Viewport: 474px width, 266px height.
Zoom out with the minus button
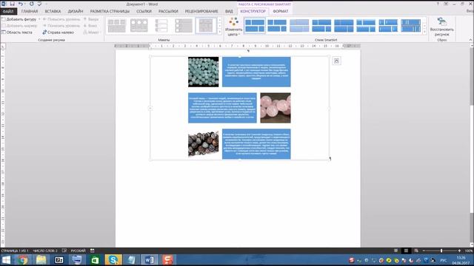424,250
